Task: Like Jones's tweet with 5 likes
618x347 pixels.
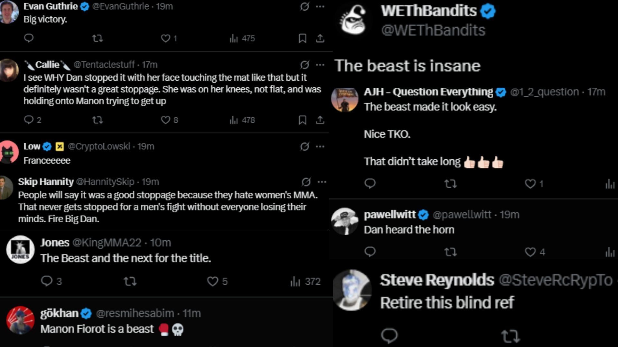Action: click(x=212, y=281)
